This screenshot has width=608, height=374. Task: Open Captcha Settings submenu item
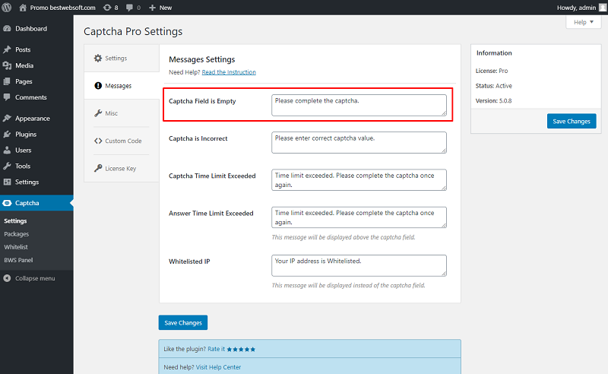tap(15, 220)
